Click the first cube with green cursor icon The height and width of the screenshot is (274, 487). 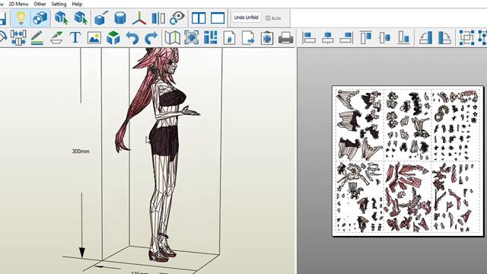61,18
